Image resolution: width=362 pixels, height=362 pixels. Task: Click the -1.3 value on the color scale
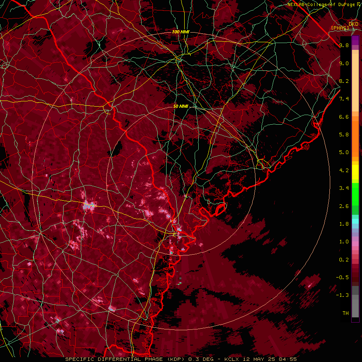tap(342, 295)
